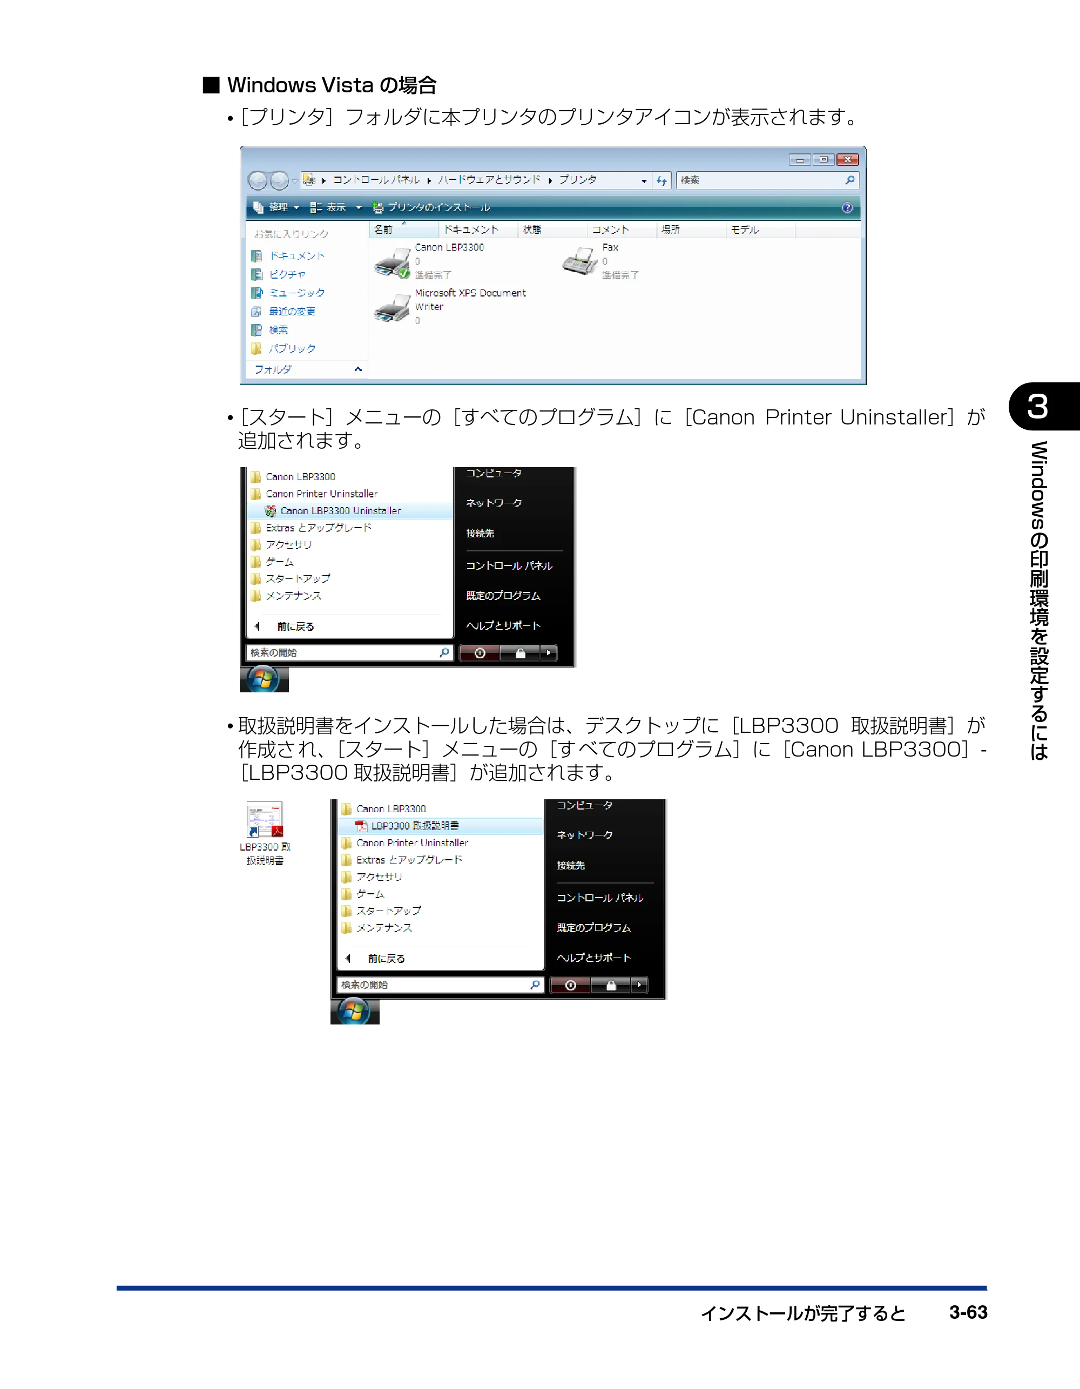This screenshot has height=1389, width=1080.
Task: Expand breadcrumb arrow after ハードウェアとサウンド
Action: click(550, 180)
